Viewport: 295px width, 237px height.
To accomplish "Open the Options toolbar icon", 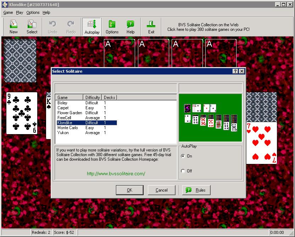I will tap(112, 27).
